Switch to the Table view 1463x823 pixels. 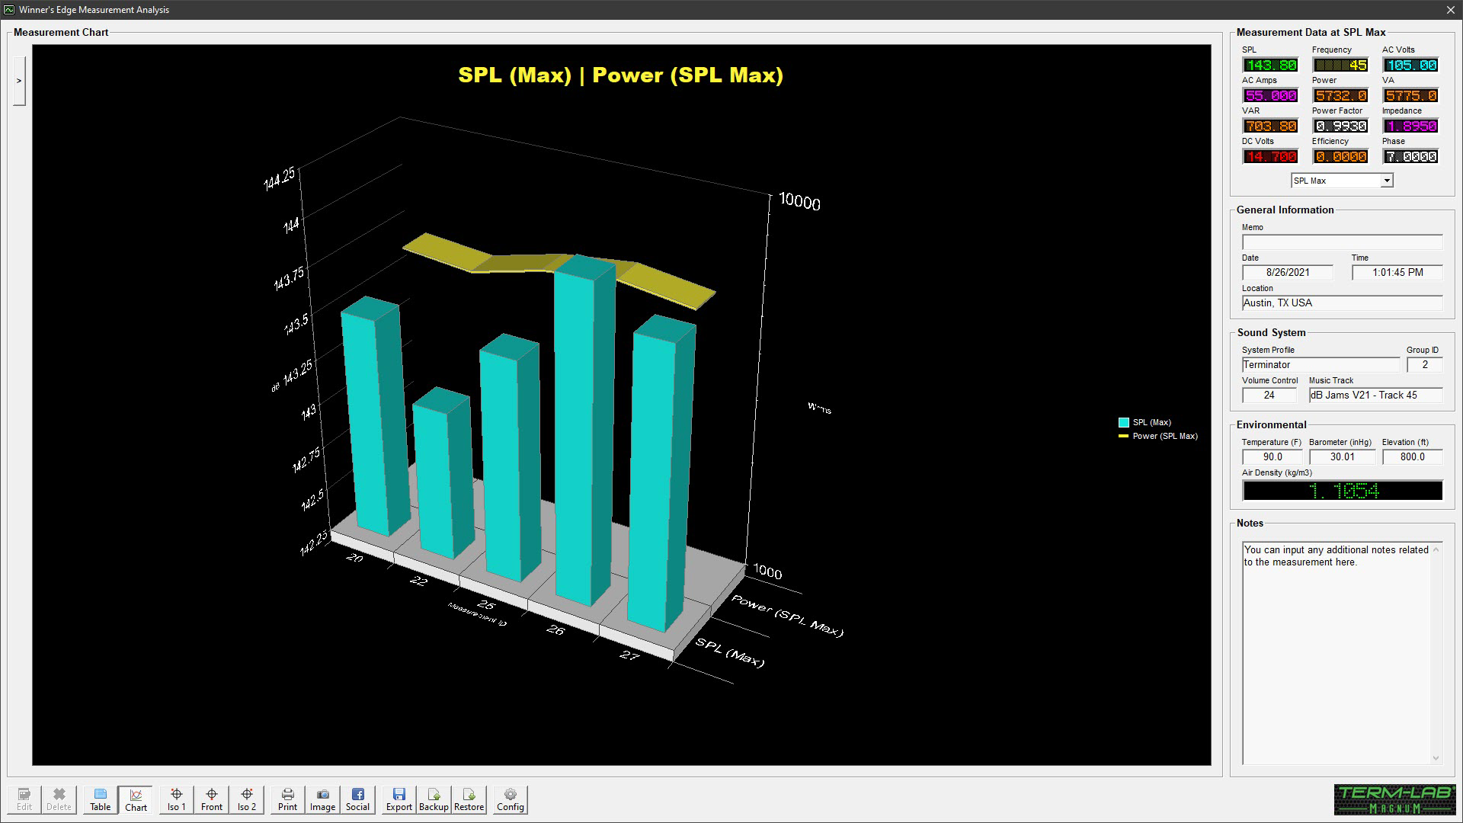[x=101, y=799]
